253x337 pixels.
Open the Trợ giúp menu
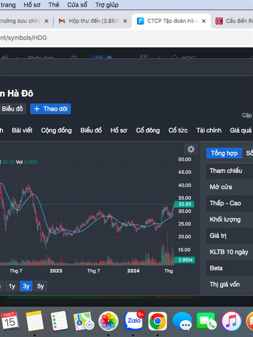tap(107, 5)
